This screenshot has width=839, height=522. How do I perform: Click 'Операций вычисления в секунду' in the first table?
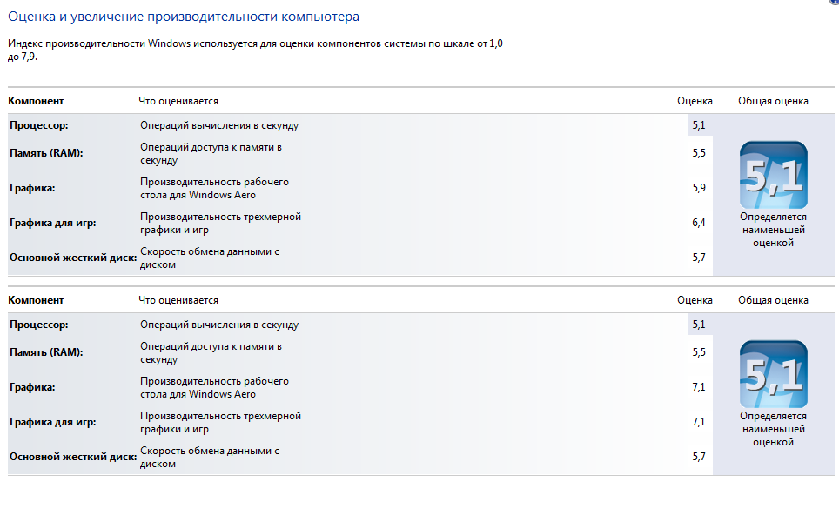(x=219, y=125)
